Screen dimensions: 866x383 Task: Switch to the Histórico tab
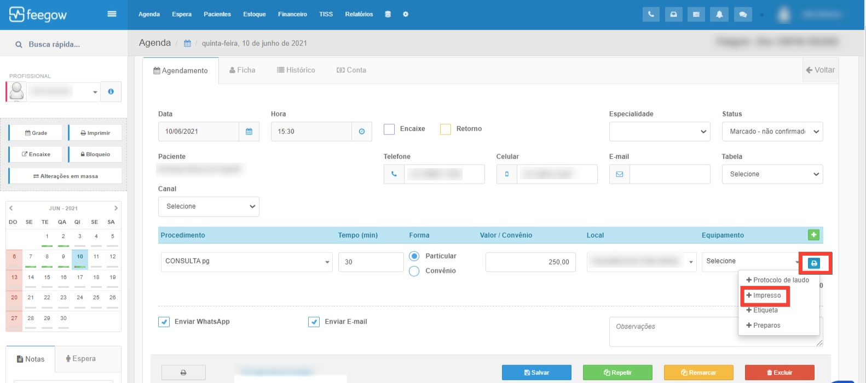click(296, 70)
